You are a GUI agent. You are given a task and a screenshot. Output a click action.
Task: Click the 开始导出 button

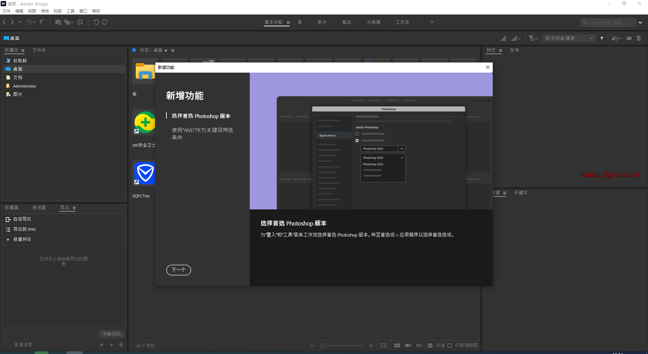111,334
